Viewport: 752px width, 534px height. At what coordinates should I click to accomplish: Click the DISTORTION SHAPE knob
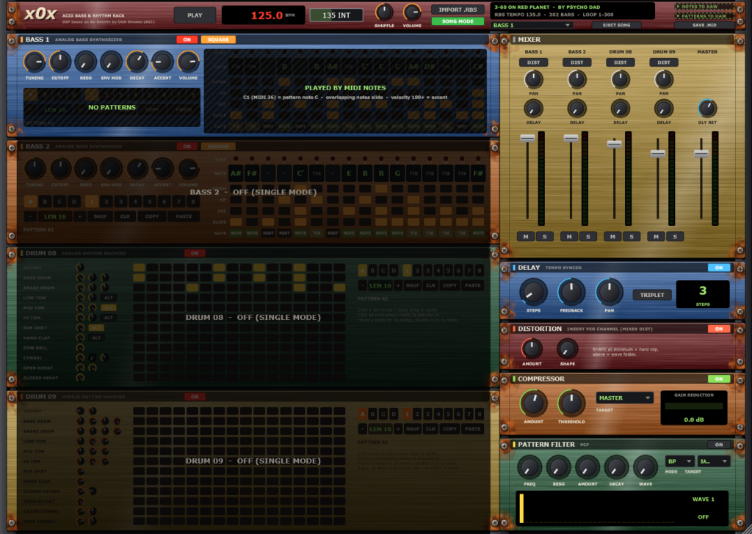coord(568,348)
